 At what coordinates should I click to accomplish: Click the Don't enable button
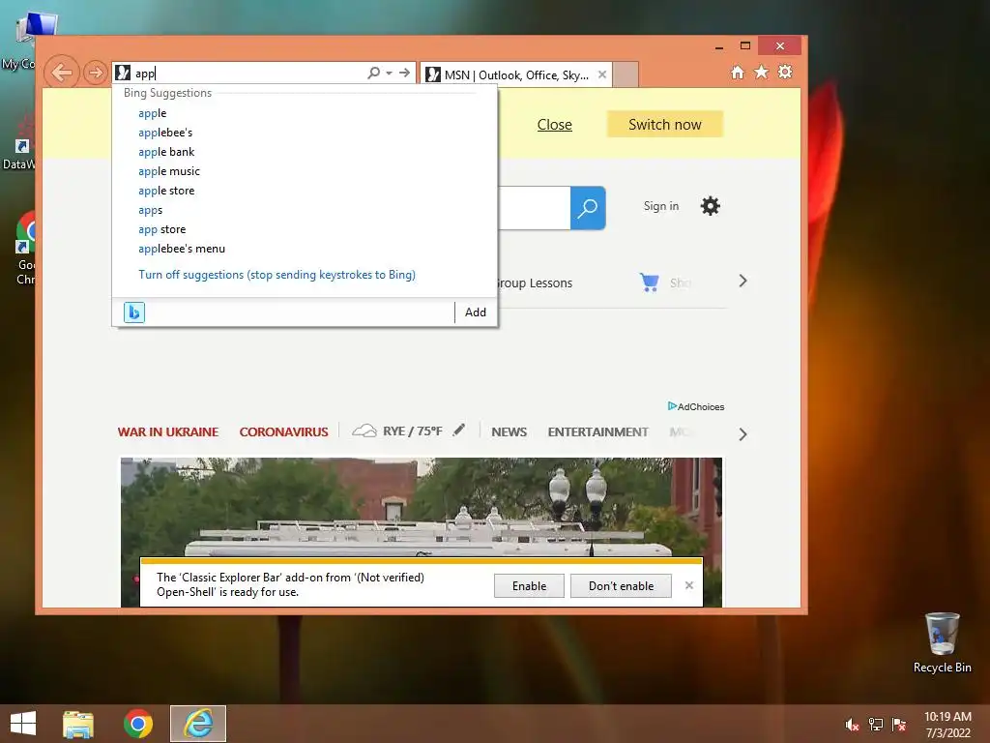tap(621, 585)
